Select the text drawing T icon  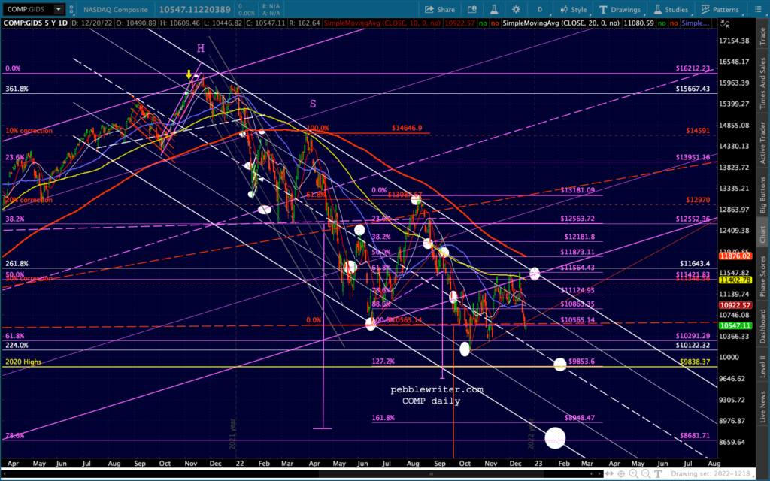[x=657, y=474]
